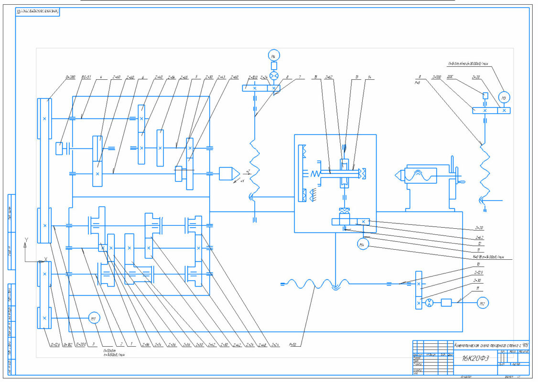Click the BE-51 sensor box symbol
538x382 pixels.
(60, 148)
